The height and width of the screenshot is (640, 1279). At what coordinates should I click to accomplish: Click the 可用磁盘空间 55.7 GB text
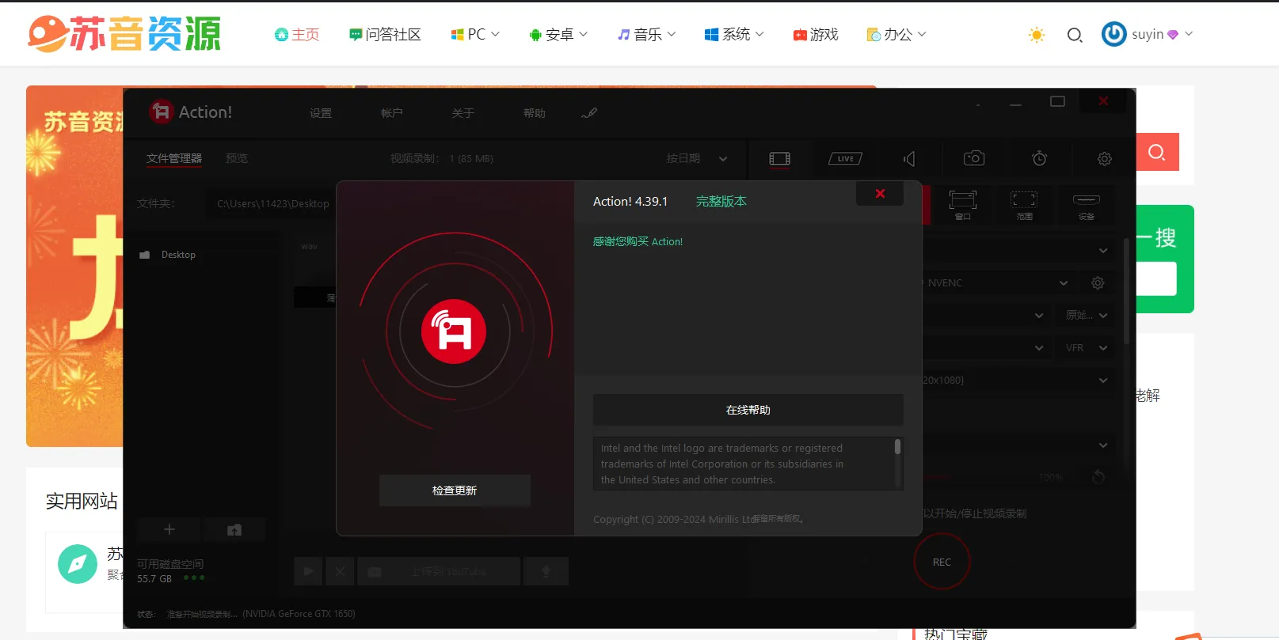(169, 571)
